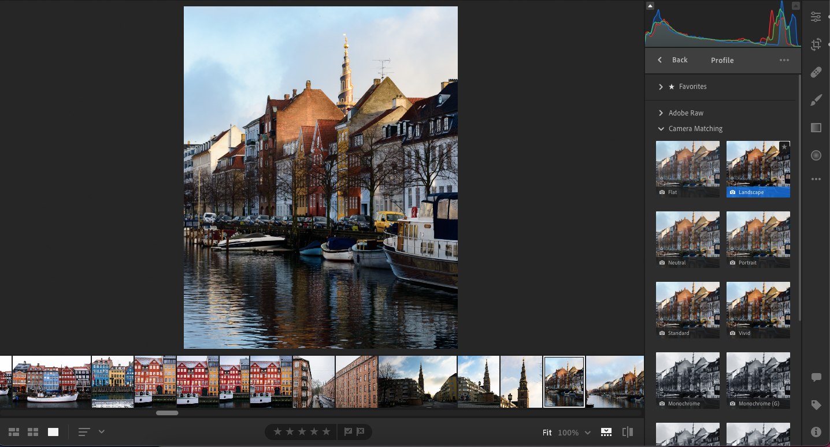Screen dimensions: 830x447
Task: Select the Linear Gradient tool
Action: (816, 128)
